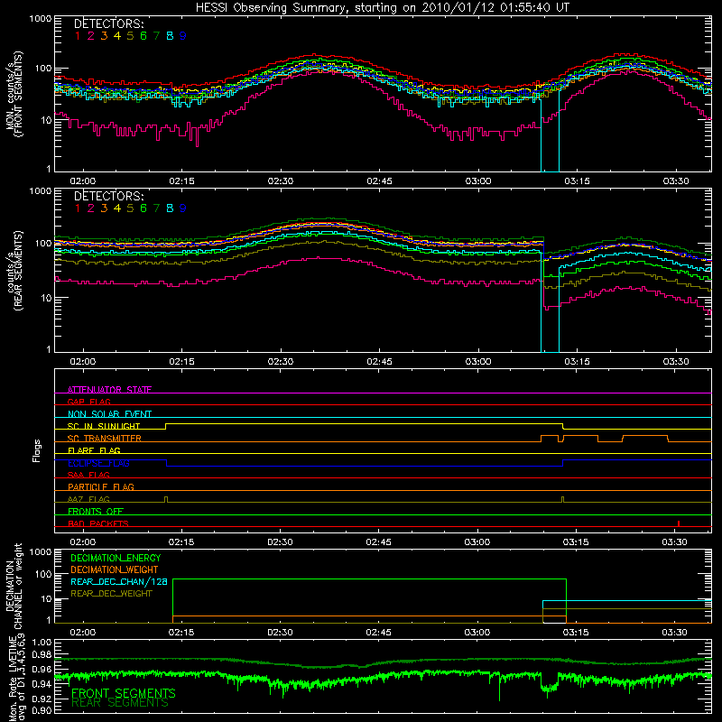The height and width of the screenshot is (722, 722).
Task: Click the DECIMATION CHANNEL or weight axis label
Action: [x=14, y=586]
